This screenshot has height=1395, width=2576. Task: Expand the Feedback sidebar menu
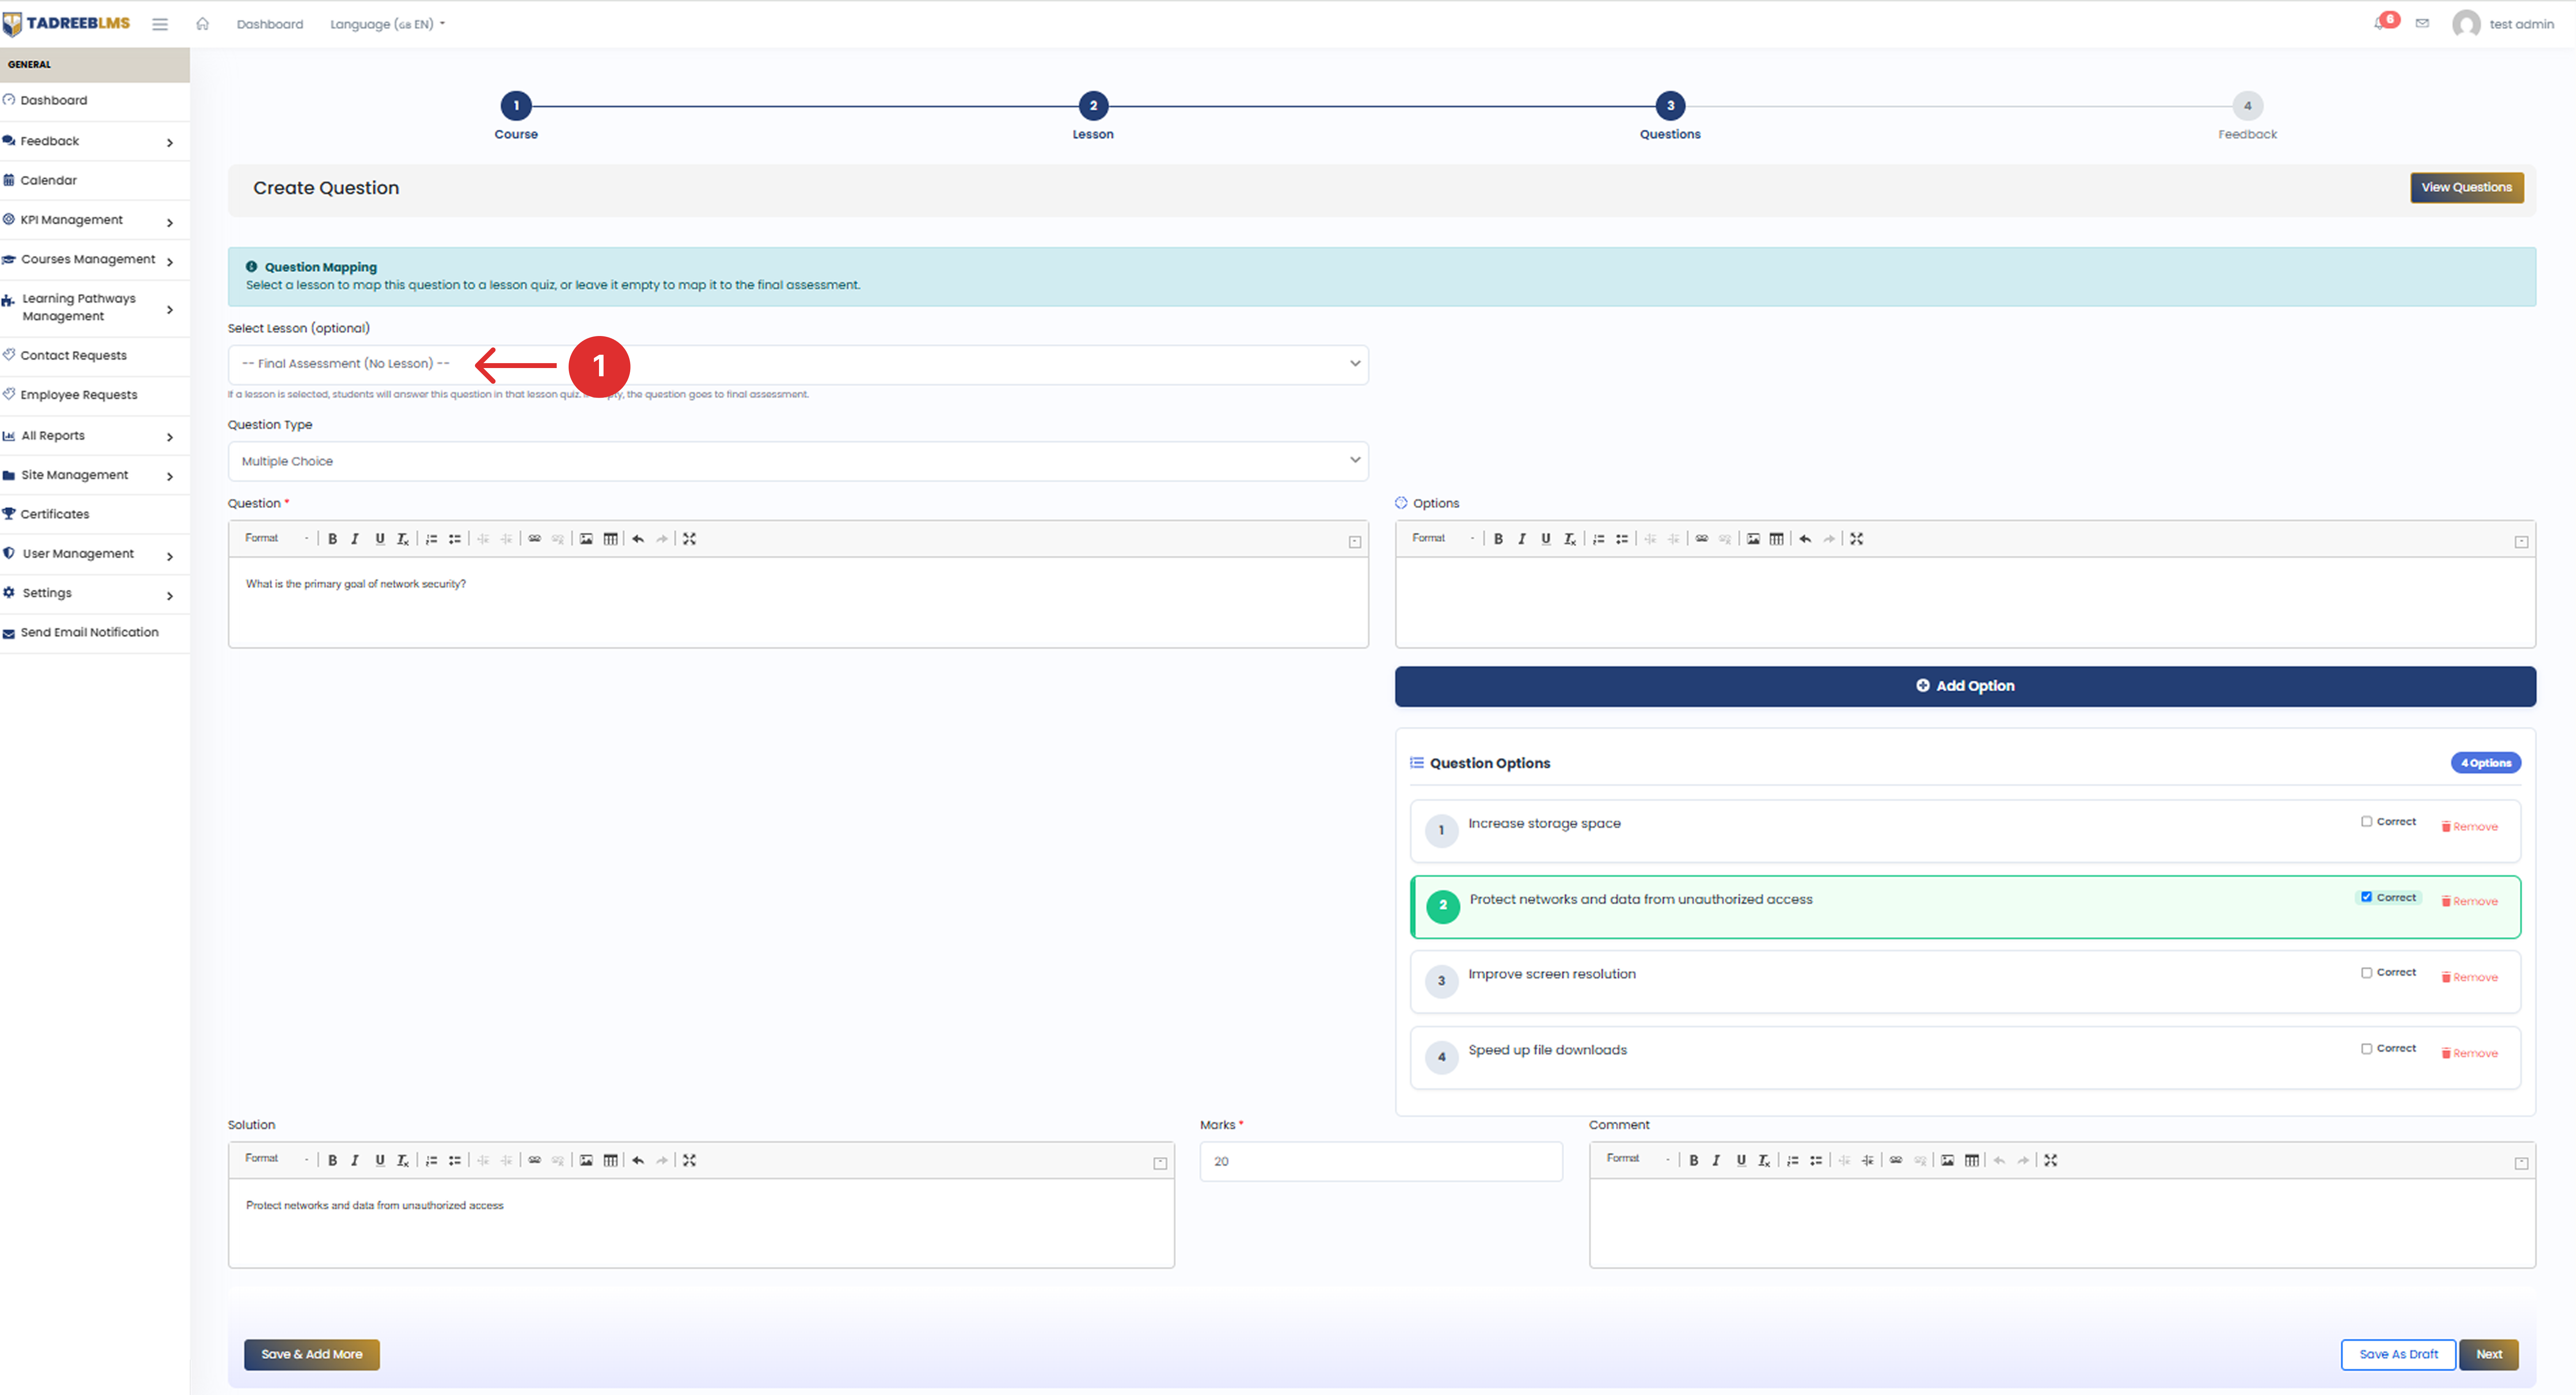click(95, 141)
